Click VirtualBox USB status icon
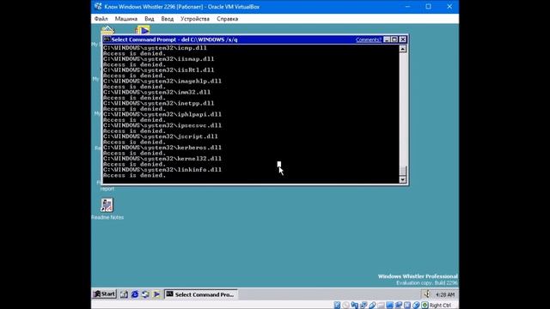This screenshot has height=309, width=550. coord(372,306)
